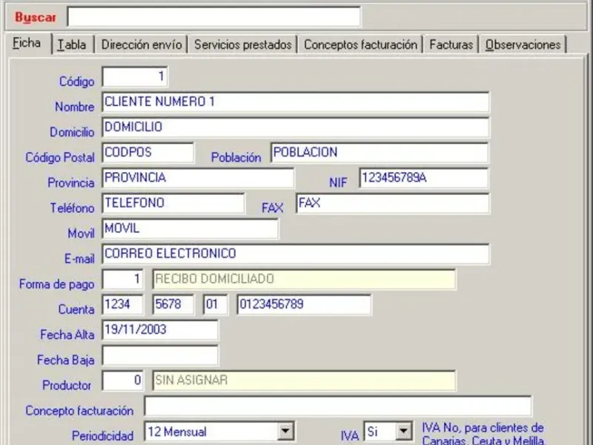The height and width of the screenshot is (445, 593).
Task: Click the Código Postal field
Action: coord(148,153)
